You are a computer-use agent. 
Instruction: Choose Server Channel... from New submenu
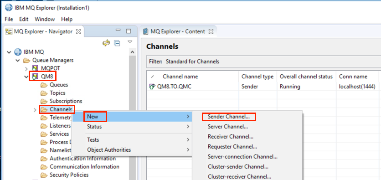tap(228, 127)
